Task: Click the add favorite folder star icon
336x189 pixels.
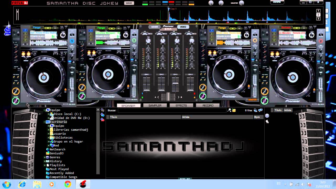Action: [103, 110]
